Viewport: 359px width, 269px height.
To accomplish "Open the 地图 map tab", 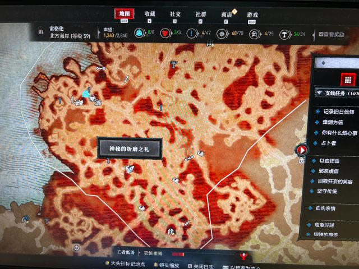I will click(123, 13).
